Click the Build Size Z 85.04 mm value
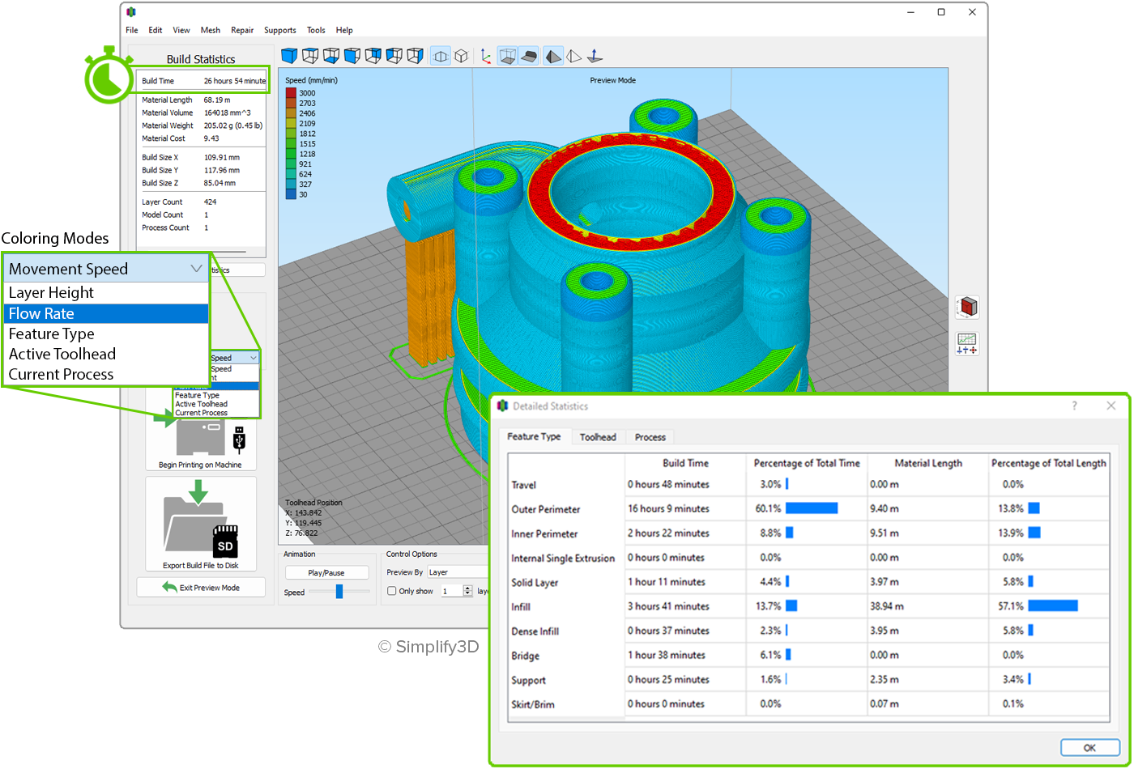The image size is (1134, 769). tap(221, 183)
